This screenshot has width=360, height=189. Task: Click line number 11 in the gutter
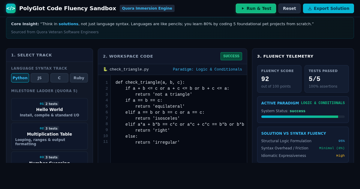coord(106,142)
